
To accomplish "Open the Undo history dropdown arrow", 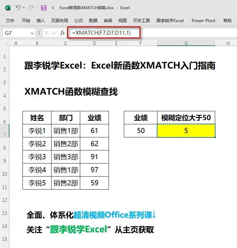I will [24, 8].
